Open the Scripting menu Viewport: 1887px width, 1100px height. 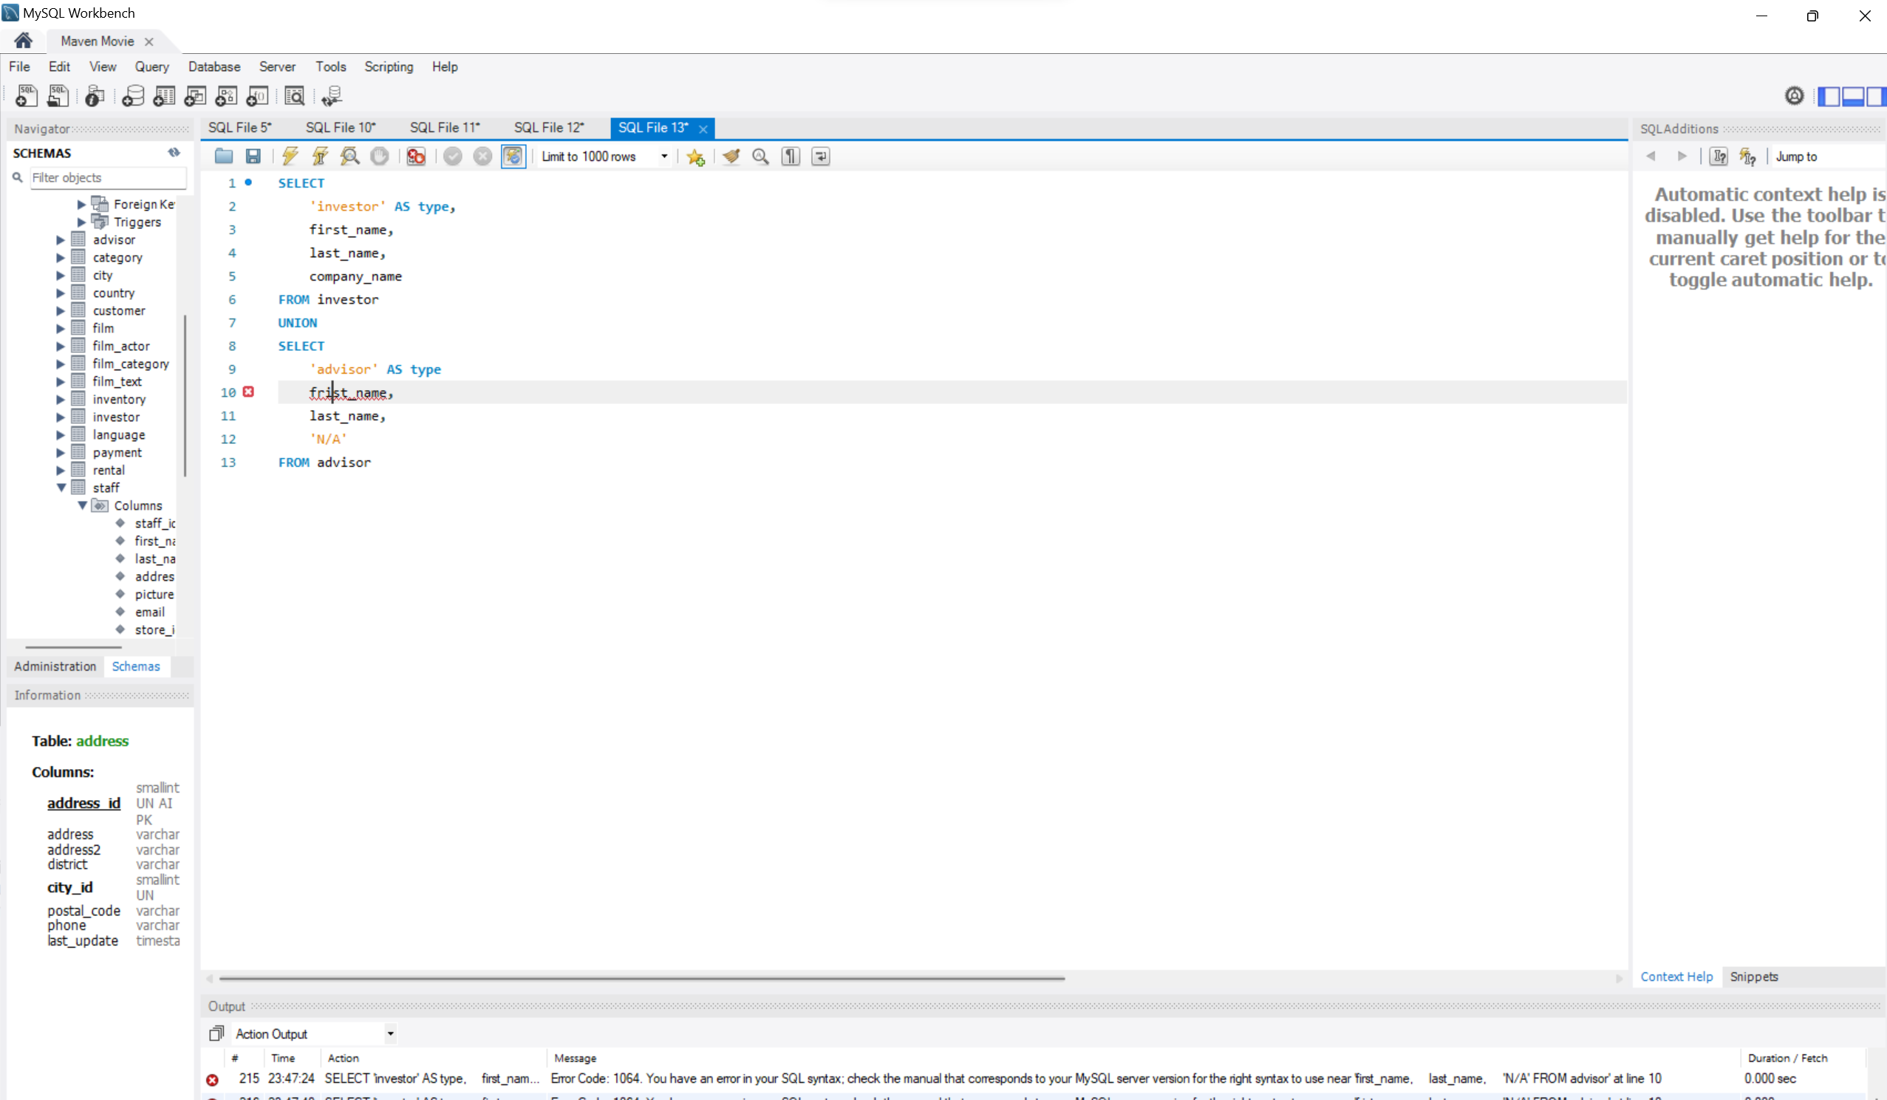(x=388, y=66)
